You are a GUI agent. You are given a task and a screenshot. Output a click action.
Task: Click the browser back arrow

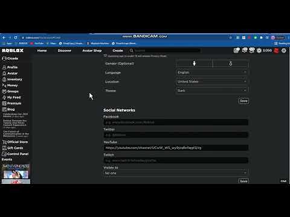4,37
